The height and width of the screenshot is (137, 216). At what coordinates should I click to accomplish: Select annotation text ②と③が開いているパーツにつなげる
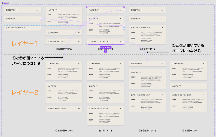(x=188, y=48)
